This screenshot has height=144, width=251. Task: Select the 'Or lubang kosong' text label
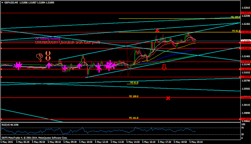(48, 38)
